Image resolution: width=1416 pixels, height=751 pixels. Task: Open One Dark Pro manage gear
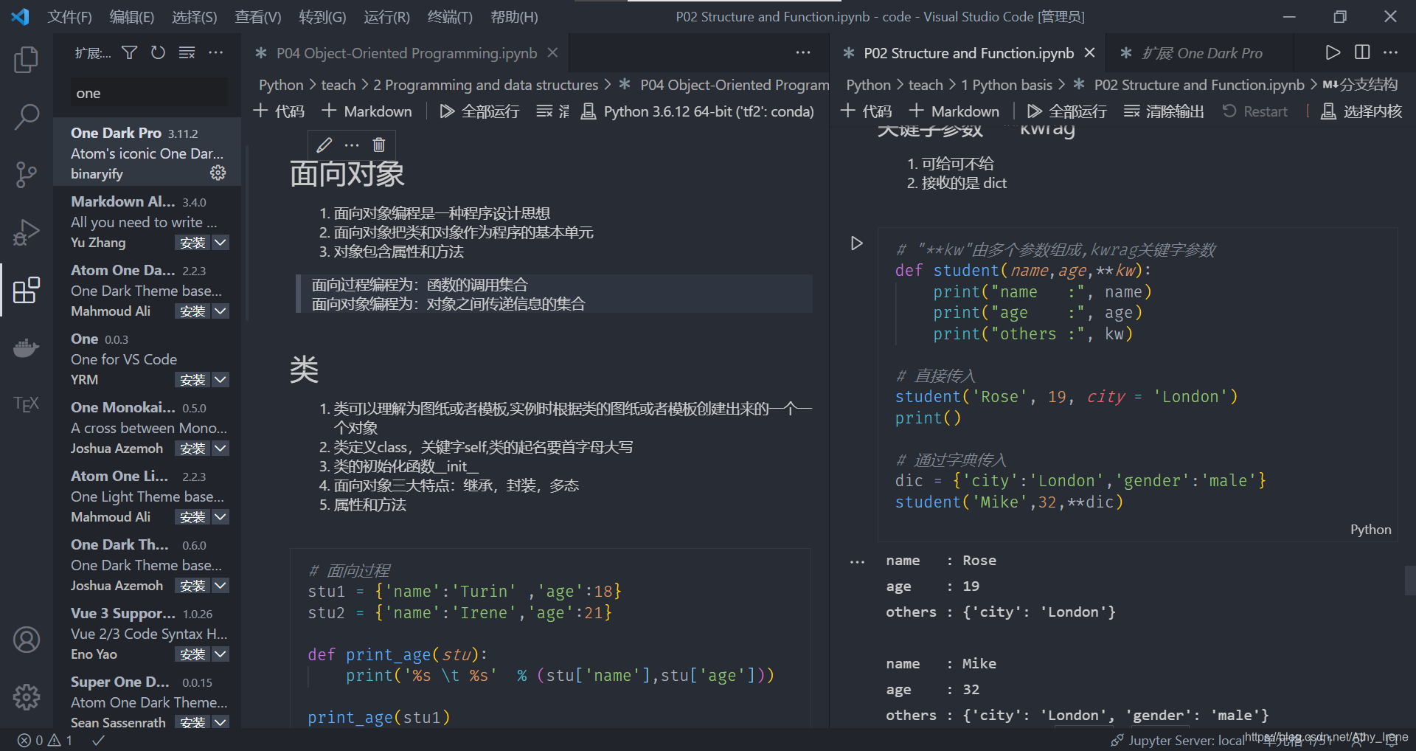218,173
